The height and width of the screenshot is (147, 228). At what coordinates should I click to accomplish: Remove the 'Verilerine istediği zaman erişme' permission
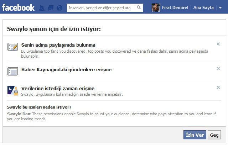click(218, 87)
